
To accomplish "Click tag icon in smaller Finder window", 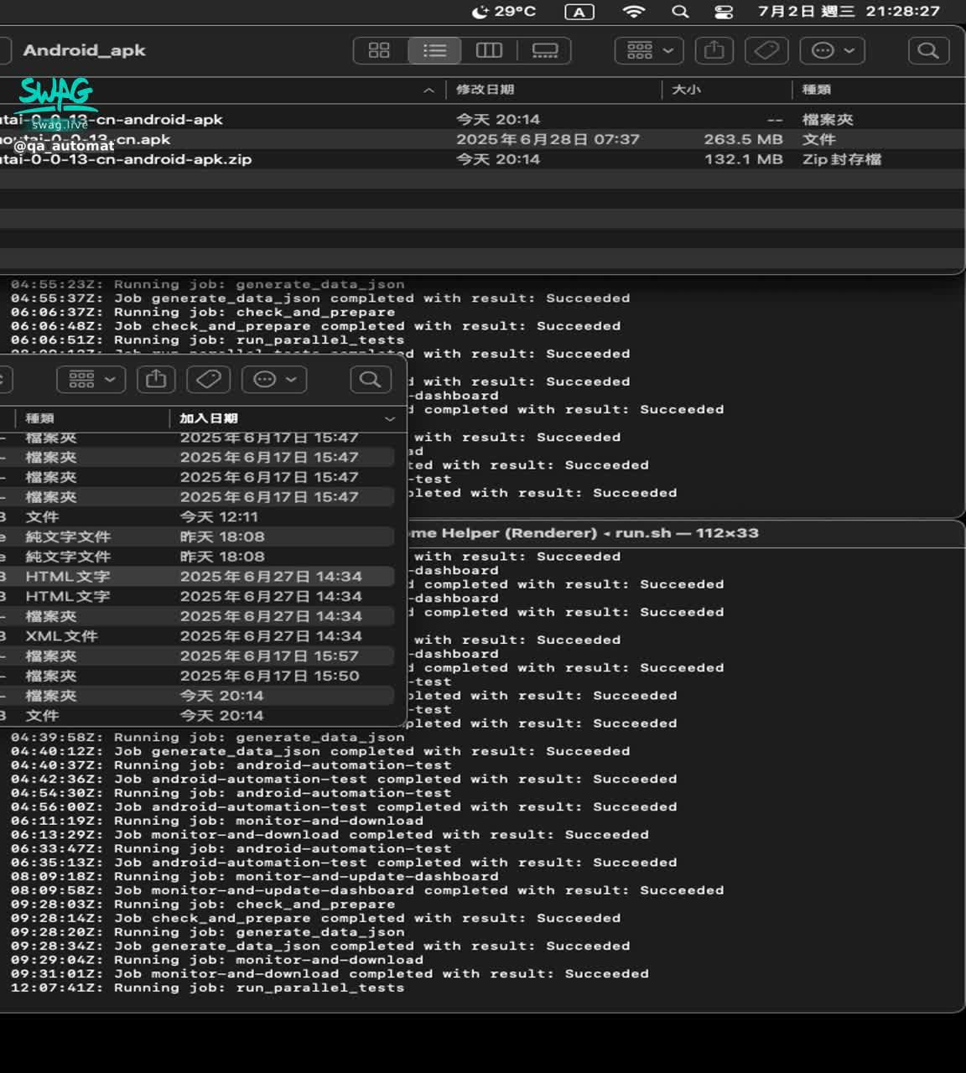I will click(209, 380).
